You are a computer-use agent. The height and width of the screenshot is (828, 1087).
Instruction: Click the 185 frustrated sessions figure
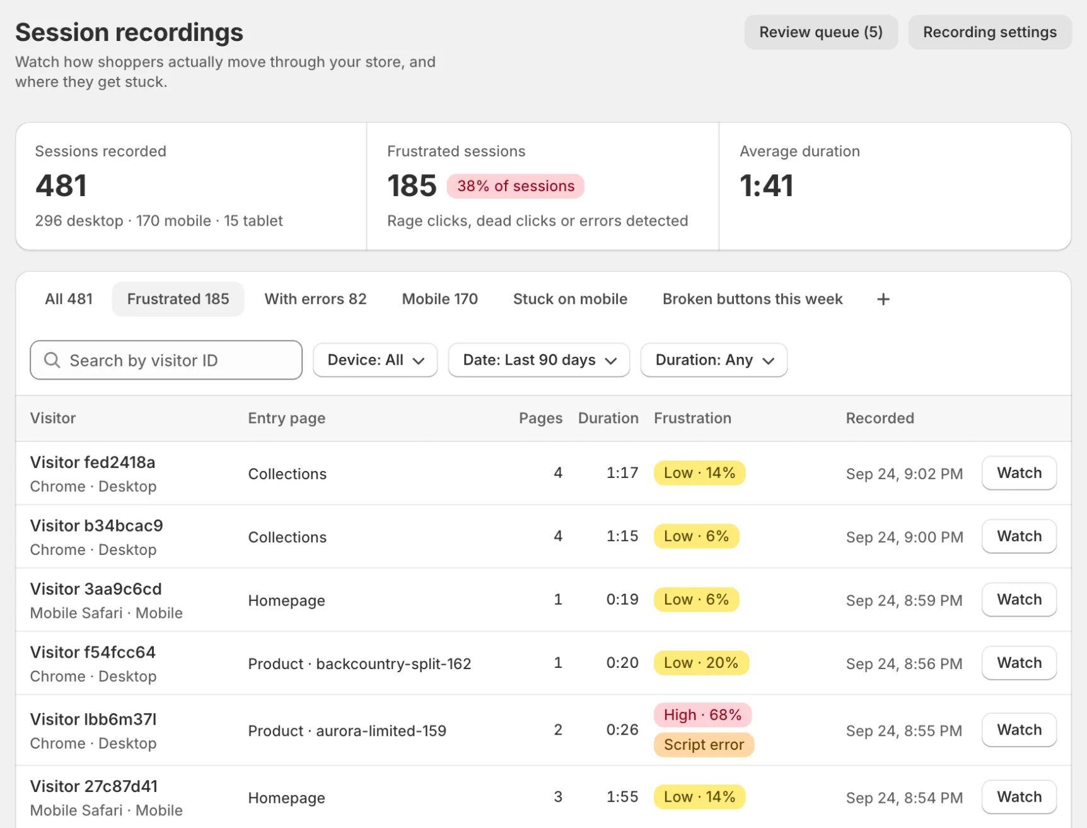412,186
